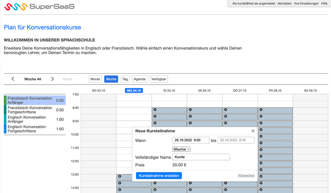Click plus icon on FR 28.10 11:30 slot
This screenshot has width=331, height=193.
[x=261, y=157]
